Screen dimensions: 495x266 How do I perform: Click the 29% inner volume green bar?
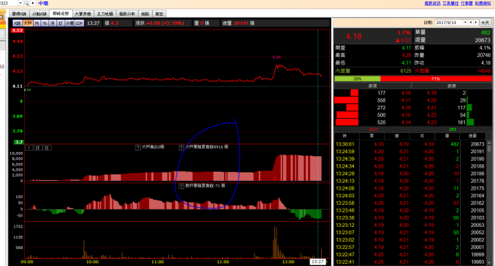click(x=357, y=78)
